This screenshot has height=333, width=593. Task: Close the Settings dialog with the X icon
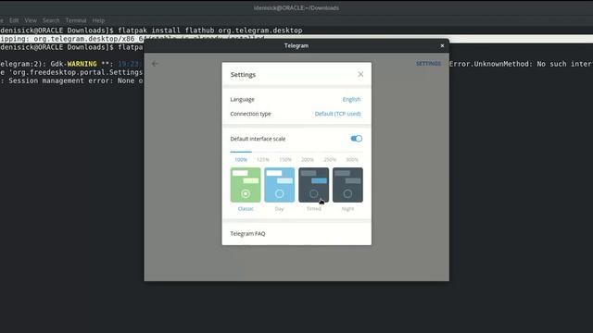[x=360, y=74]
